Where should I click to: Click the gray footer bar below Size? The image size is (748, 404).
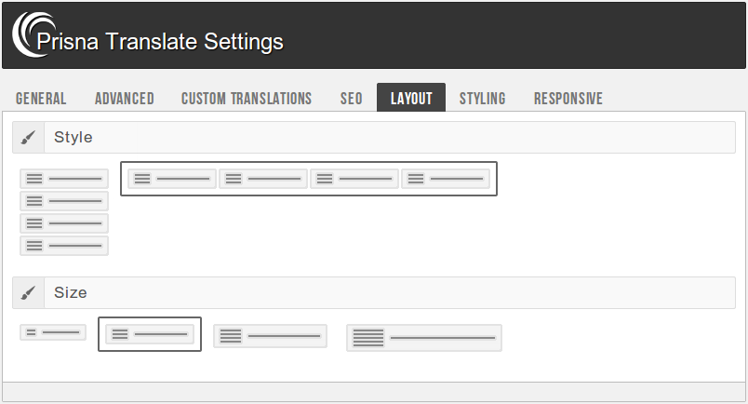(x=374, y=392)
